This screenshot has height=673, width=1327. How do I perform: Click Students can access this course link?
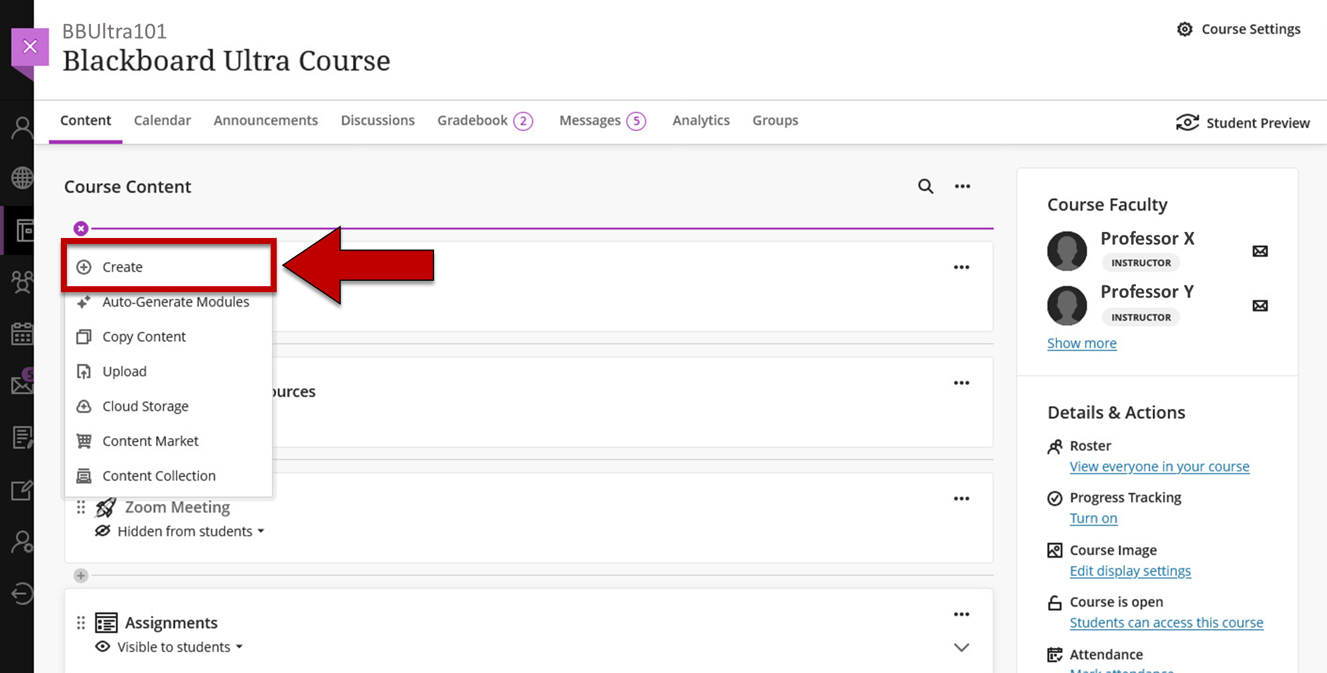(1166, 622)
